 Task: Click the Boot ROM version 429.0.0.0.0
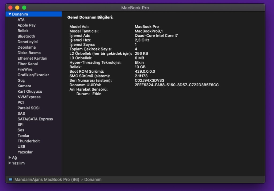[145, 72]
